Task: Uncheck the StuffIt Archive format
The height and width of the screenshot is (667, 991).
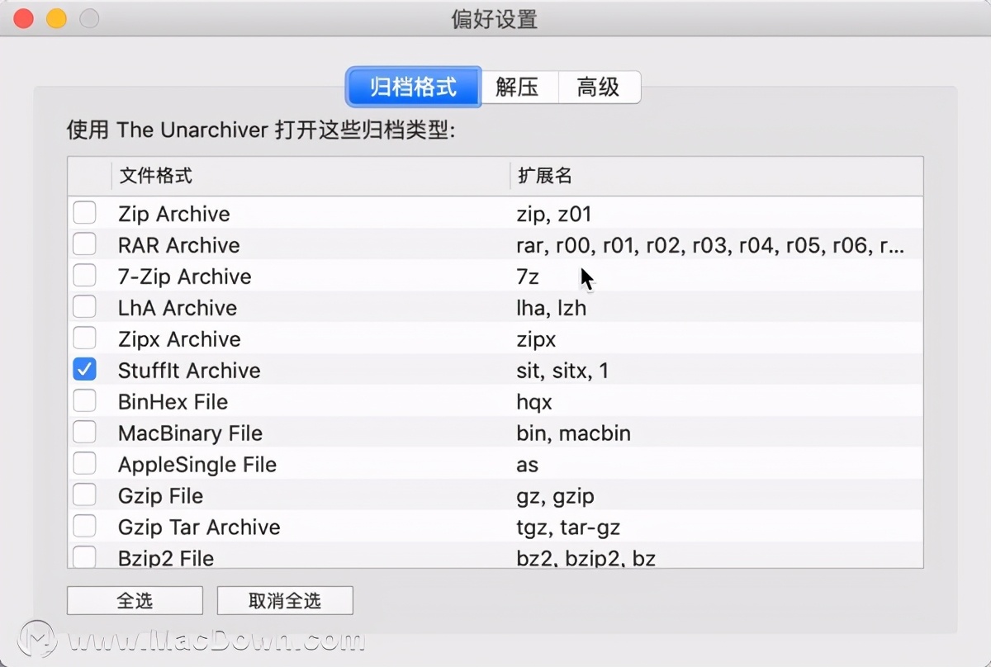Action: pyautogui.click(x=84, y=369)
